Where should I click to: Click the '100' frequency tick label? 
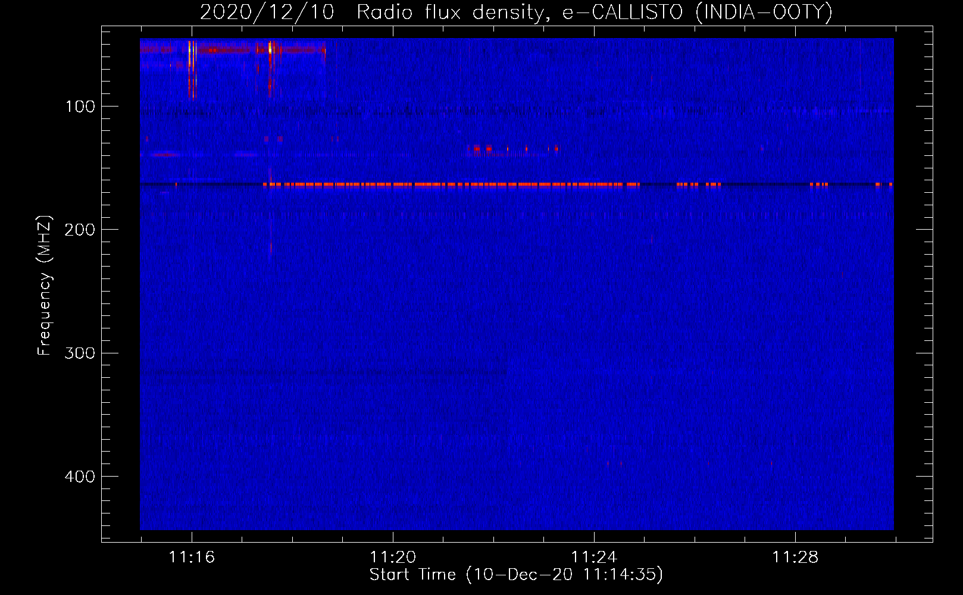click(x=80, y=107)
